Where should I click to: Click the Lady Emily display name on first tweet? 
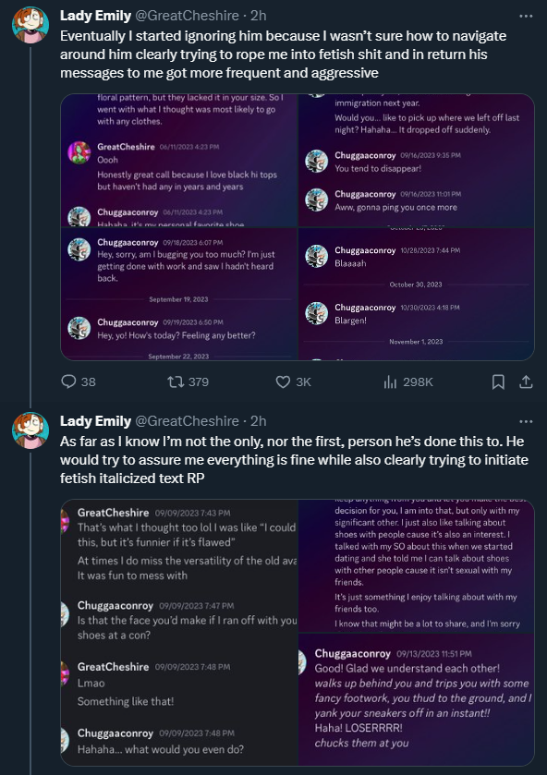[95, 16]
